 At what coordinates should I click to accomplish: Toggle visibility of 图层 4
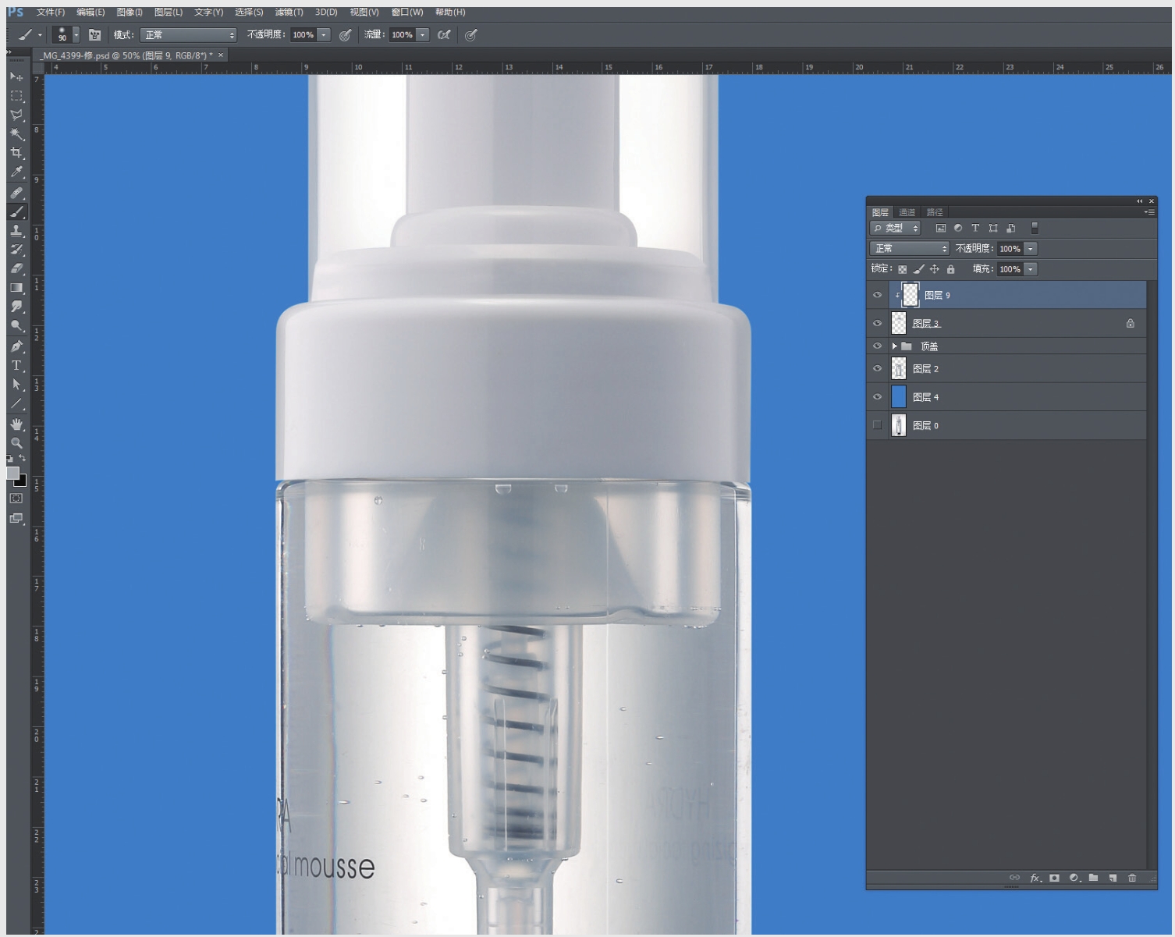[x=877, y=397]
